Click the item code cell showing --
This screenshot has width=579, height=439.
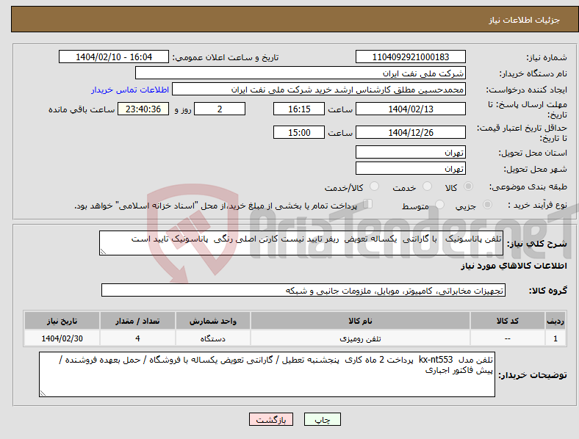click(x=508, y=338)
